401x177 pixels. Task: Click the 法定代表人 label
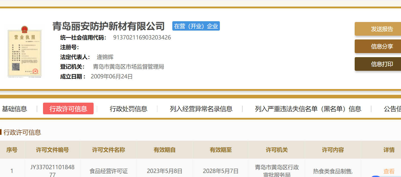(x=75, y=57)
